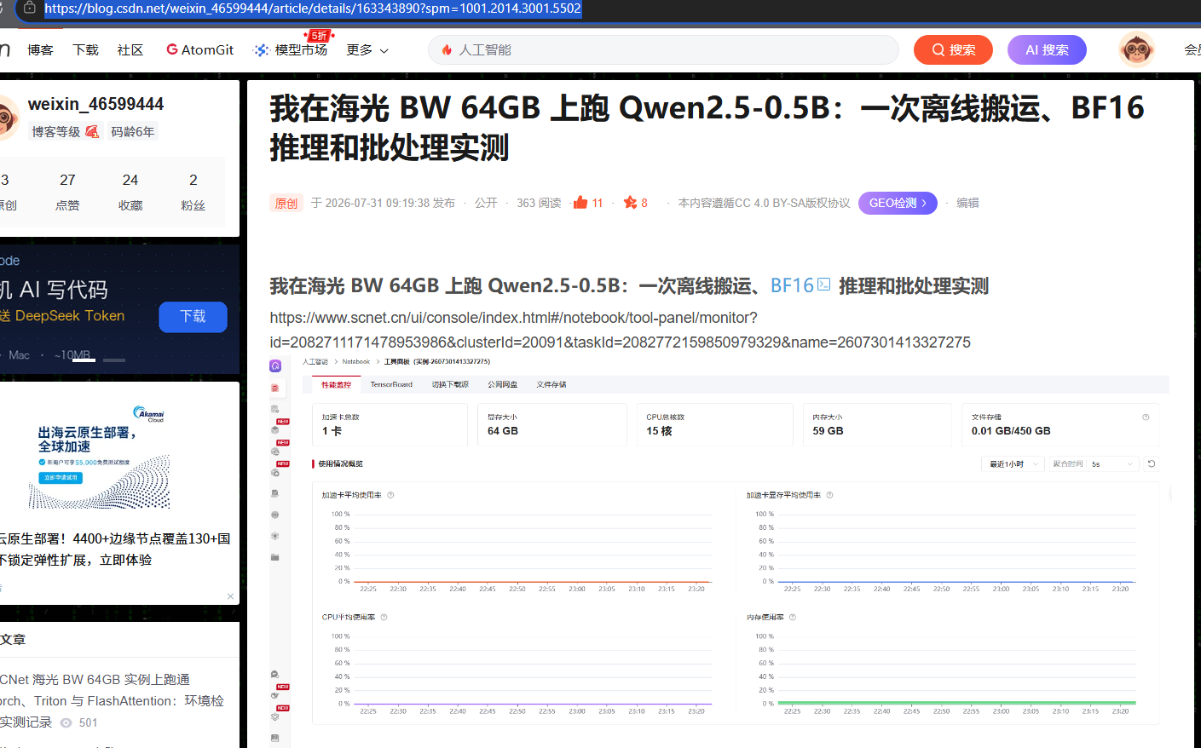This screenshot has height=748, width=1201.
Task: Click the 编辑 link beside GEO检测
Action: coord(967,203)
